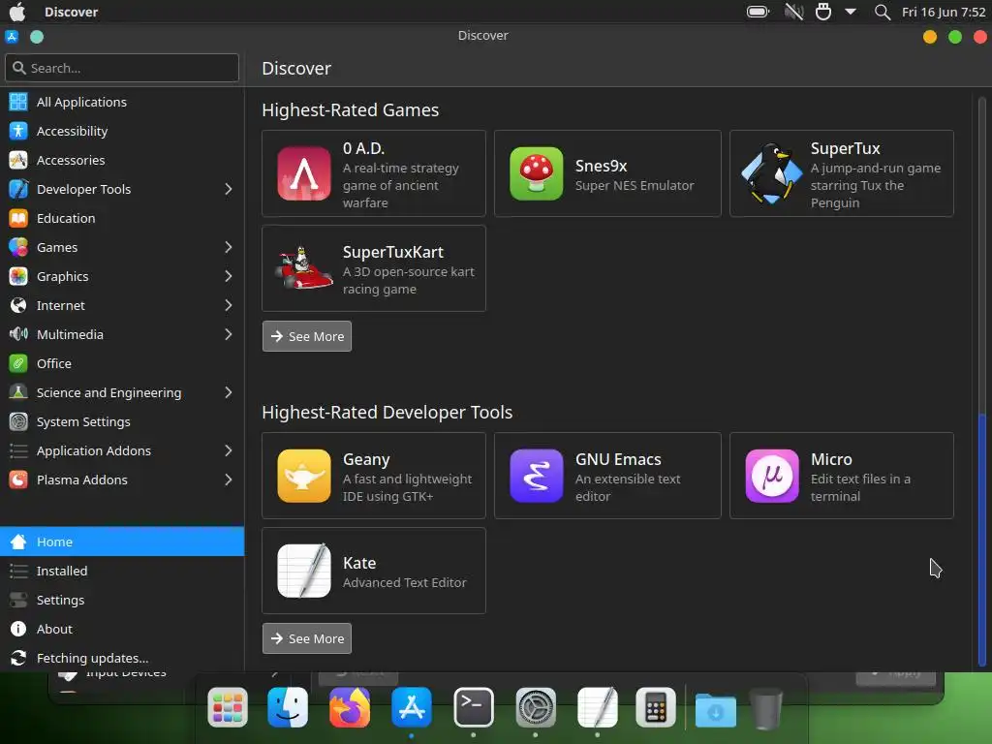Click the date and time clock
Image resolution: width=992 pixels, height=744 pixels.
coord(944,12)
